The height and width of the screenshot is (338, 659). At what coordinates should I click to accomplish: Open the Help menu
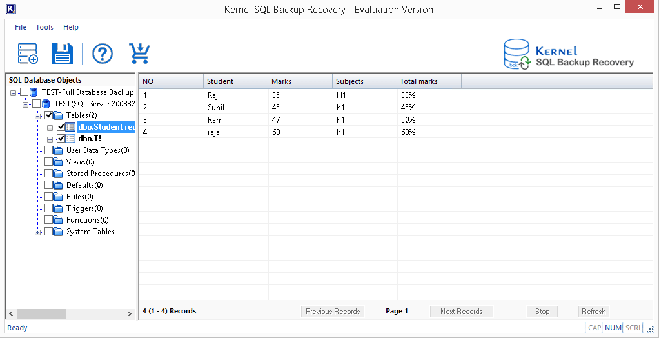tap(71, 27)
